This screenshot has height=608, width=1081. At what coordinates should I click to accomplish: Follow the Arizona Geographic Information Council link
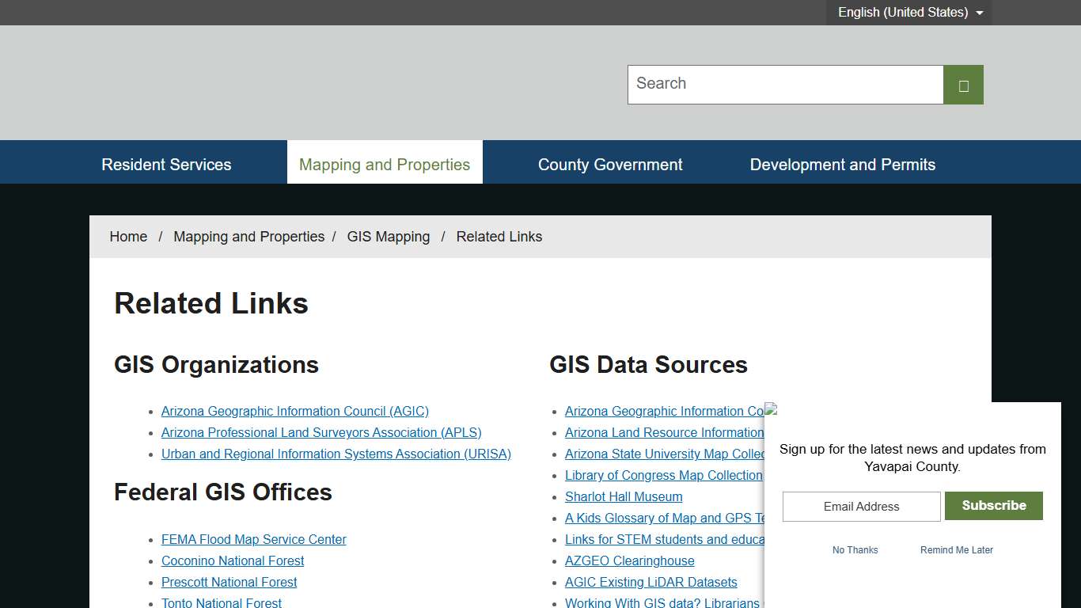(295, 411)
